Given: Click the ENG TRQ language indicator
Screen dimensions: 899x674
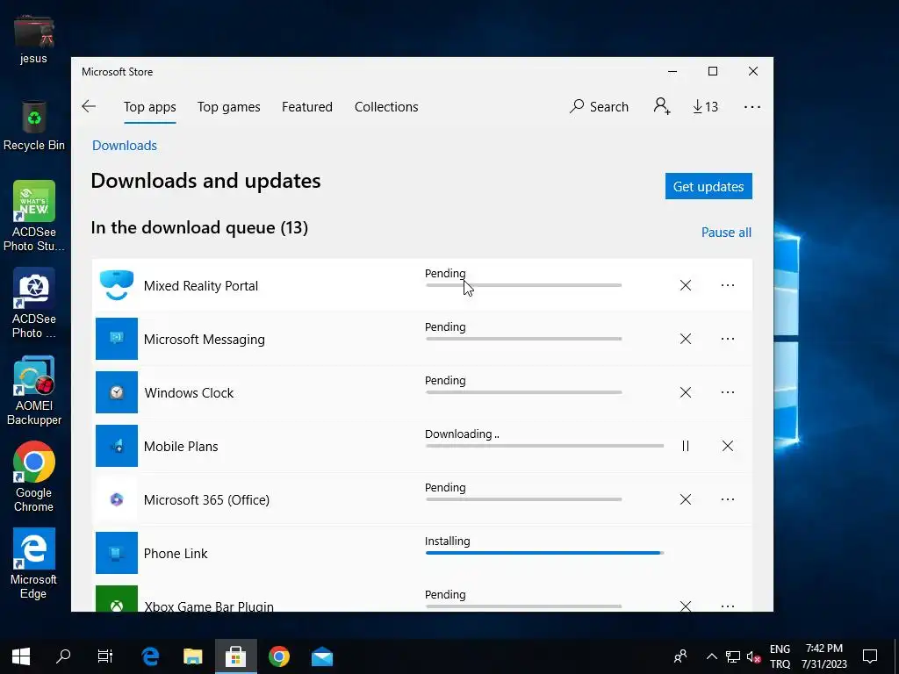Looking at the screenshot, I should coord(780,656).
